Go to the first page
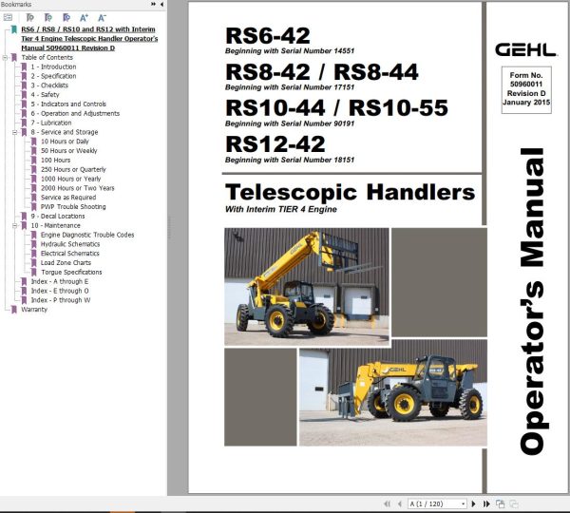The width and height of the screenshot is (570, 513). pos(388,503)
